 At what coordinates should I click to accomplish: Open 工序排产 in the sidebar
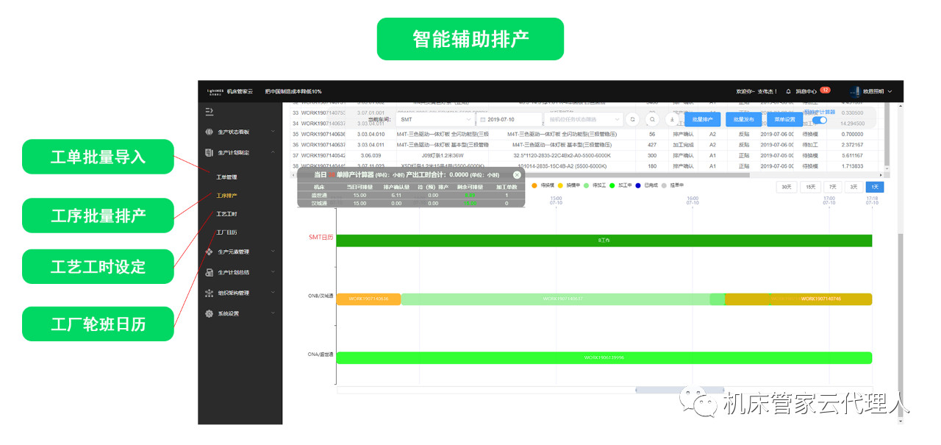pyautogui.click(x=226, y=196)
